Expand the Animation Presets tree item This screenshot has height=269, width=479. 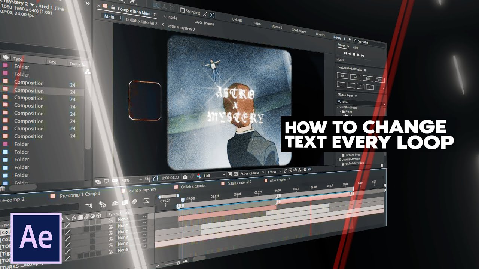(337, 107)
